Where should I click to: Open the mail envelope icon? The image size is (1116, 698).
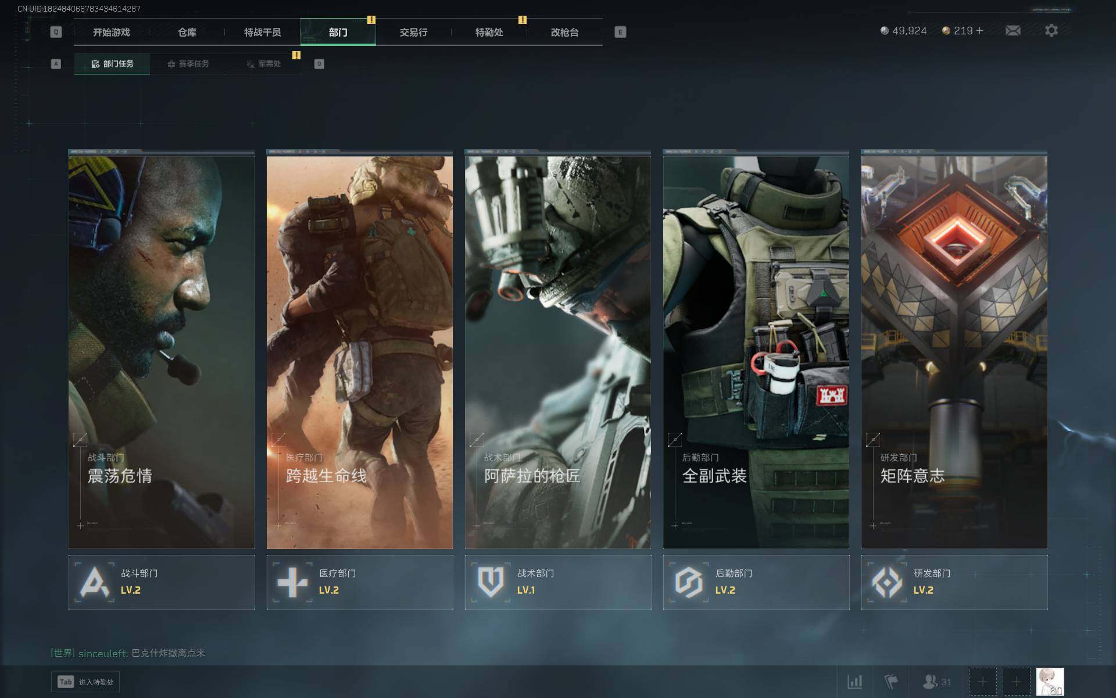tap(1013, 30)
